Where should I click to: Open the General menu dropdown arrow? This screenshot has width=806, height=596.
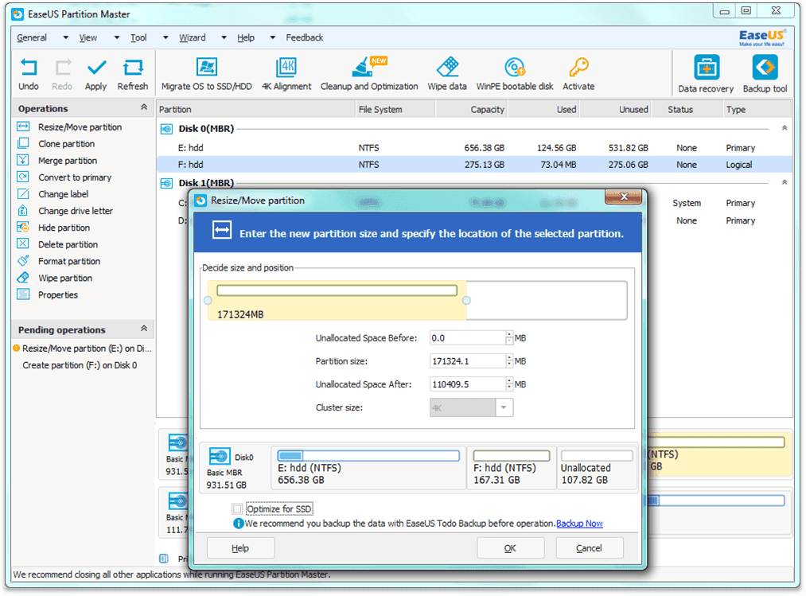click(x=65, y=37)
